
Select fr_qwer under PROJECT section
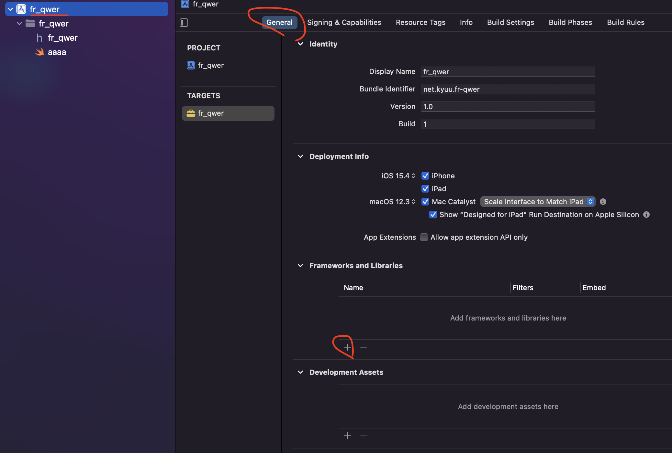[210, 66]
